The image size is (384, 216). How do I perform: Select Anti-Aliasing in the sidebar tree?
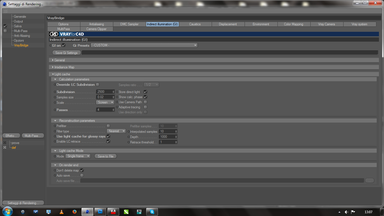tap(22, 36)
